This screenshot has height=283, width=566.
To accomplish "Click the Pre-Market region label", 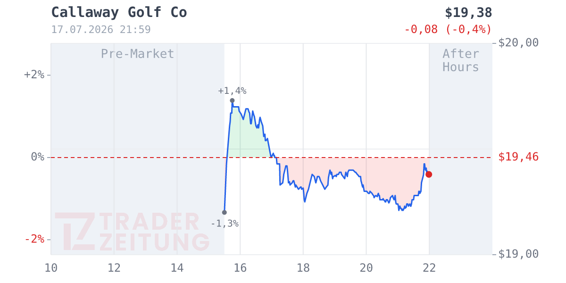I will pos(138,54).
